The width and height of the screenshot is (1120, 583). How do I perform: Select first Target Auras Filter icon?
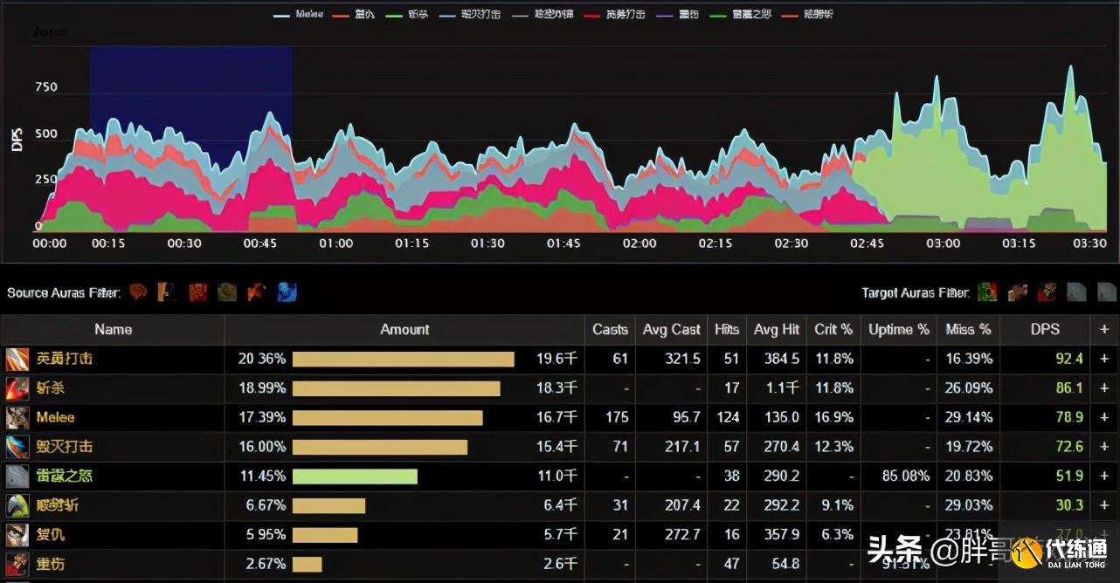click(x=987, y=292)
